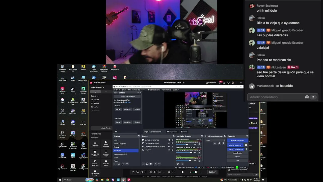Toggle visibility of Captura de ventana 2
Viewport: 323px width, 182px height.
coord(169,140)
